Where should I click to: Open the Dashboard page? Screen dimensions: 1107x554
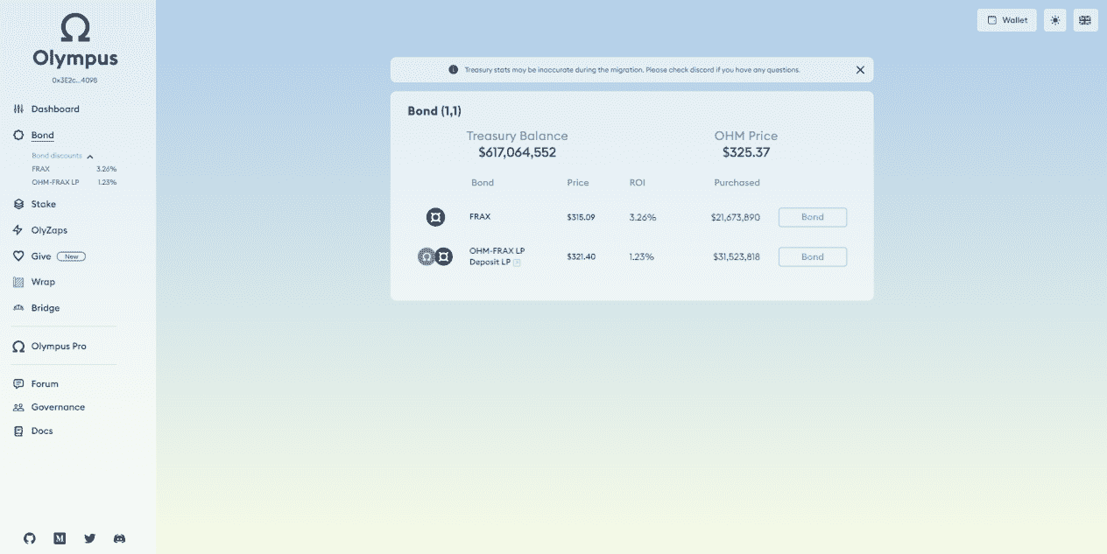(x=55, y=109)
